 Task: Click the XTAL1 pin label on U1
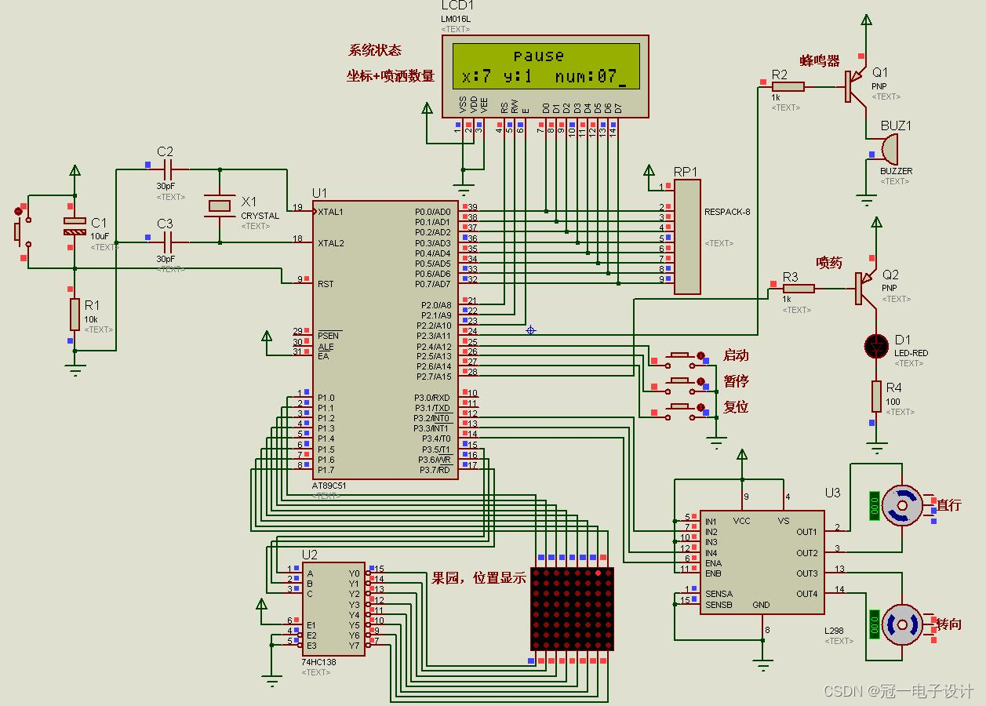[x=330, y=212]
